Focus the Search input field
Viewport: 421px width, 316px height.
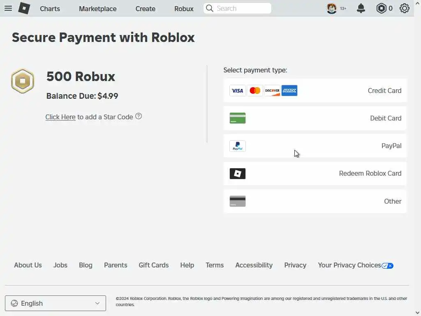237,8
